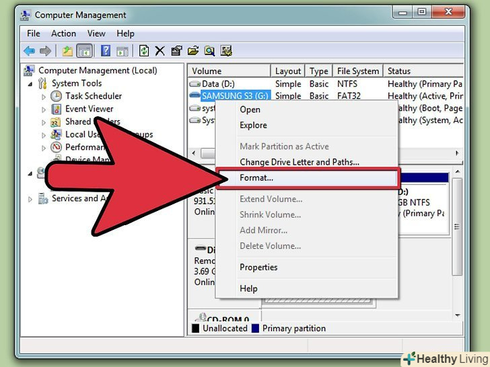
Task: Choose Format... from the context menu
Action: (x=308, y=178)
